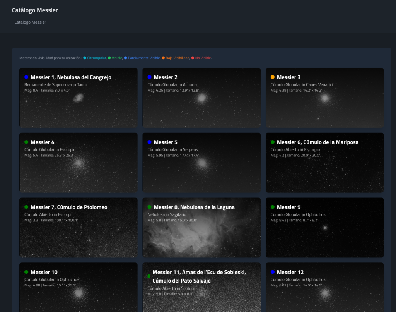The width and height of the screenshot is (396, 312).
Task: Click the green marker beside Messier 11 title
Action: (149, 276)
